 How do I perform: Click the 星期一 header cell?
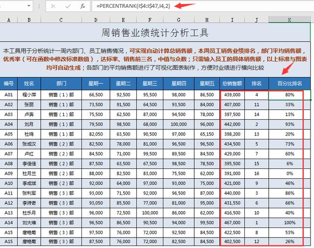[96, 83]
